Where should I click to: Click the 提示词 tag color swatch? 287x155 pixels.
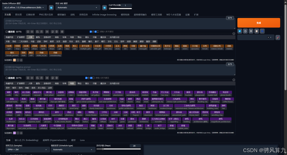[x=14, y=60]
